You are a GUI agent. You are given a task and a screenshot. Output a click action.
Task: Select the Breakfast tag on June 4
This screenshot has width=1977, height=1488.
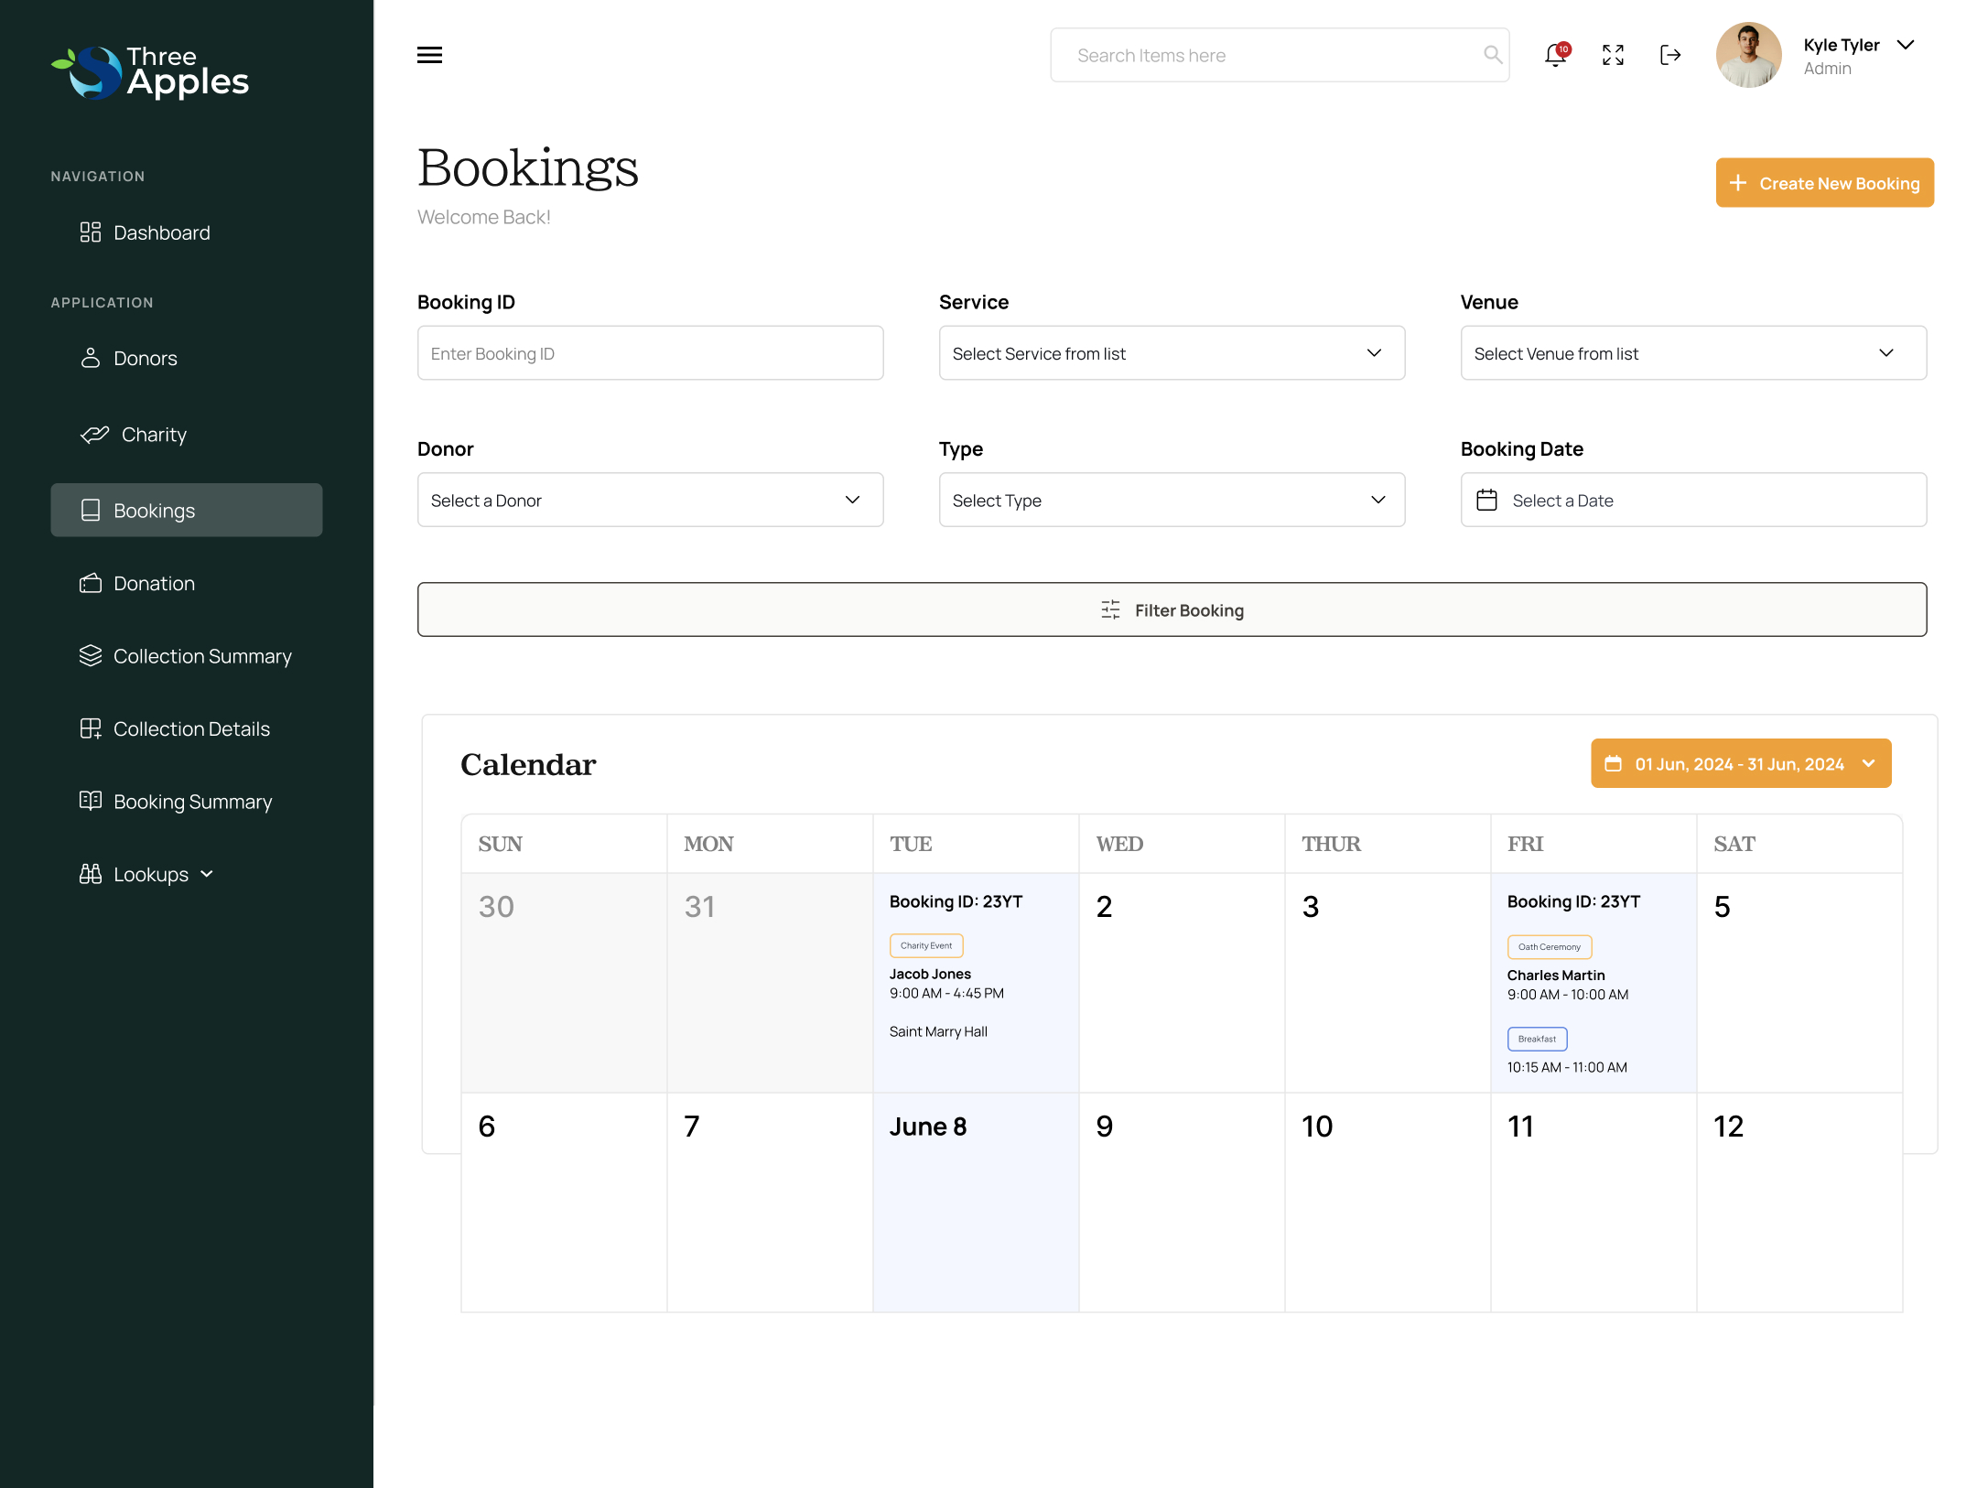pos(1537,1039)
